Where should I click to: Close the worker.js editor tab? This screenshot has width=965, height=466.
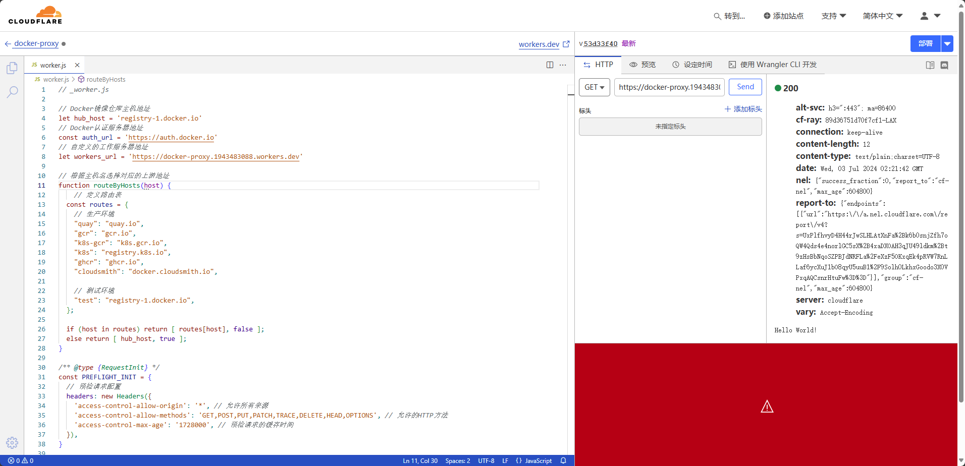click(77, 65)
